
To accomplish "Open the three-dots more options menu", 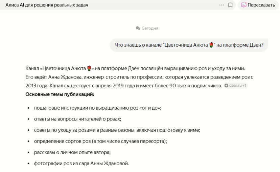I will (221, 5).
